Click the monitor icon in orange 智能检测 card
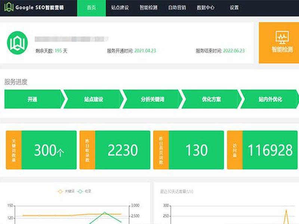This screenshot has height=224, width=299. point(282,37)
